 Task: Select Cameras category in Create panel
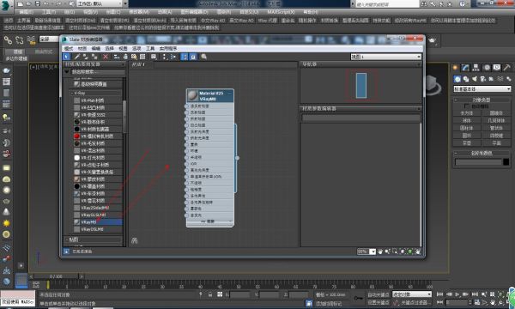[x=483, y=79]
